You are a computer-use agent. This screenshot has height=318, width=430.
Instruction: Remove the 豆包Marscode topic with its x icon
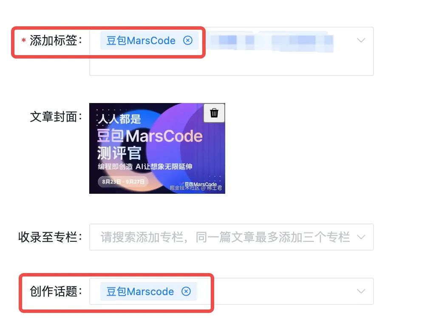pyautogui.click(x=186, y=291)
